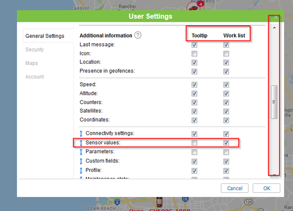Image resolution: width=293 pixels, height=211 pixels.
Task: Select the Account tab
Action: tap(35, 77)
